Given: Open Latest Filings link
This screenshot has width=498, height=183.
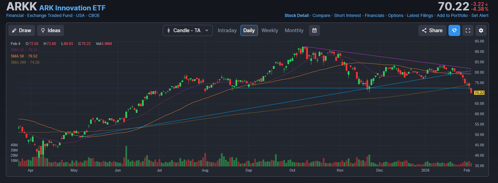Looking at the screenshot, I should 420,15.
